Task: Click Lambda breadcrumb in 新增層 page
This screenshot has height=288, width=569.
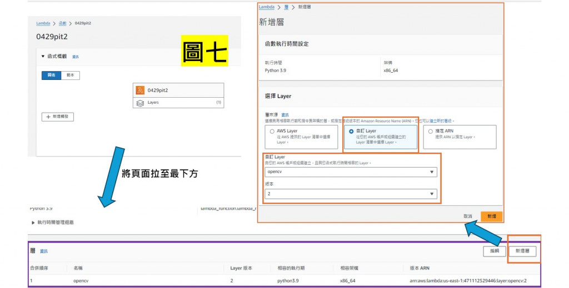Action: tap(267, 7)
